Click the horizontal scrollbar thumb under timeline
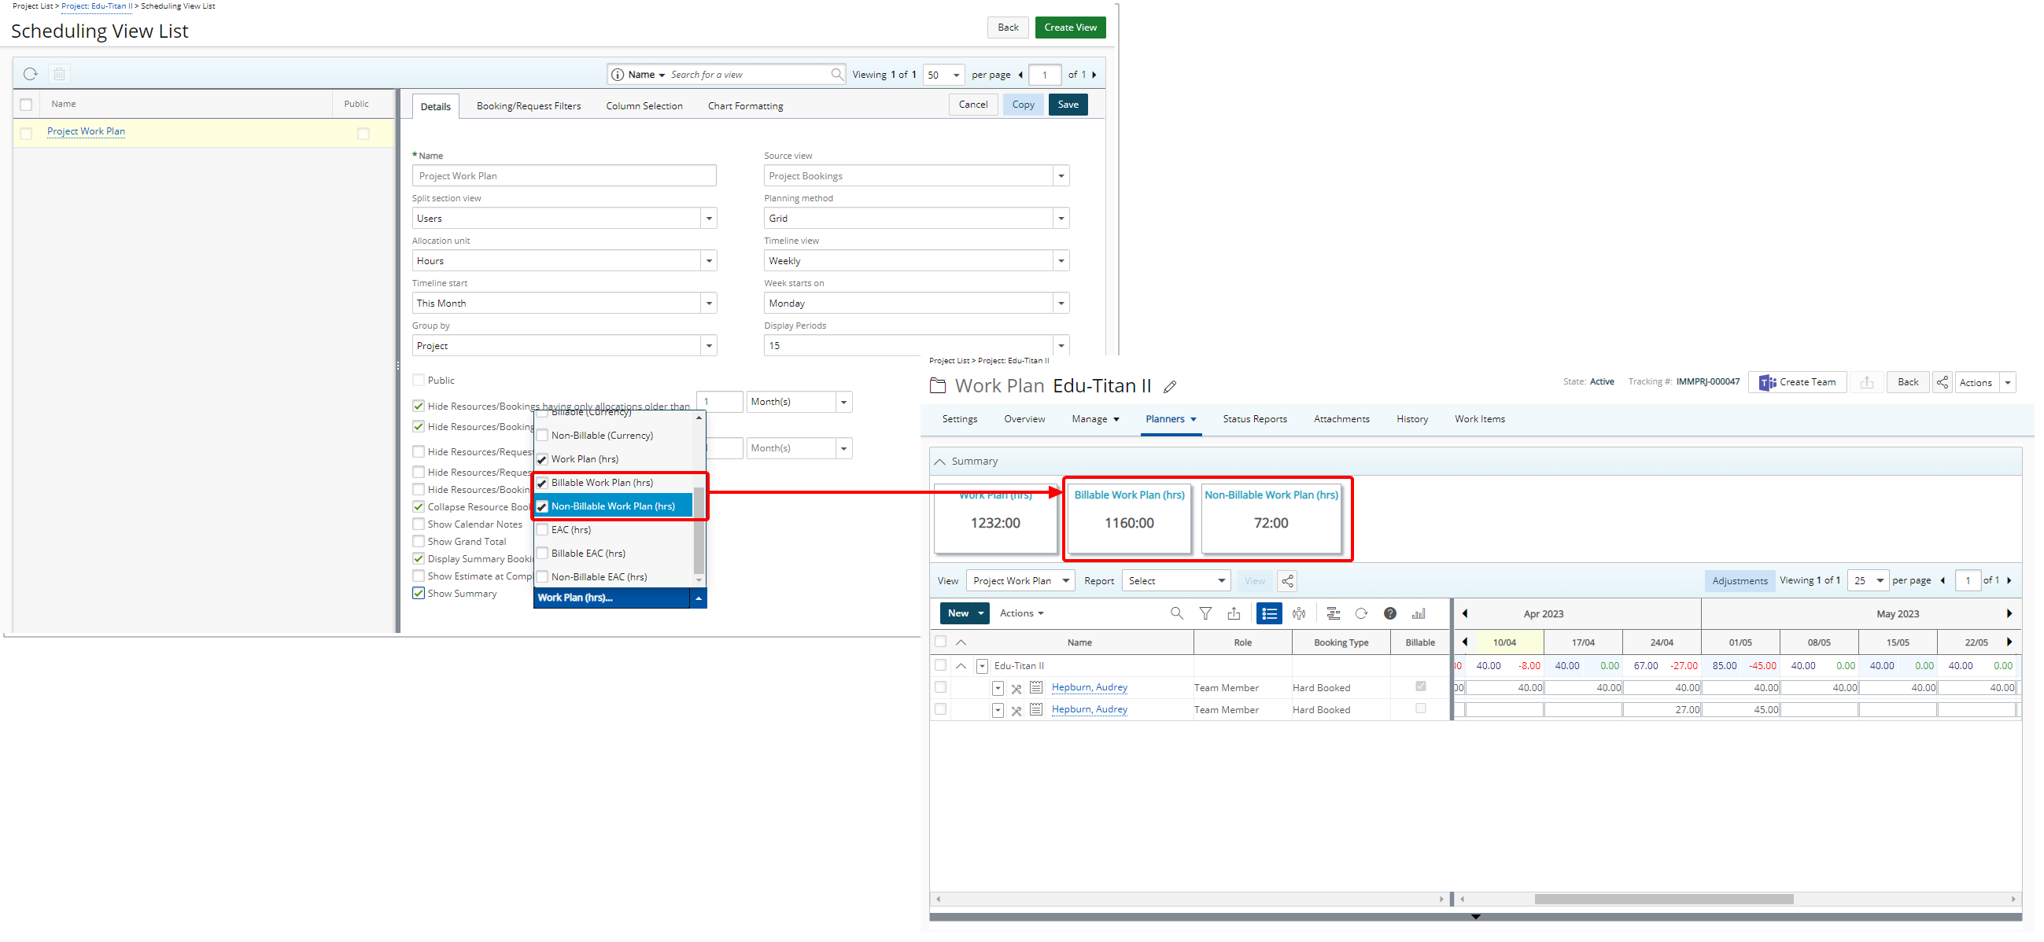 (x=1663, y=900)
